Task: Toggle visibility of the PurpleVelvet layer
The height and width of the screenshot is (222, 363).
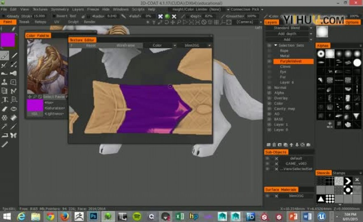Action: pyautogui.click(x=270, y=61)
